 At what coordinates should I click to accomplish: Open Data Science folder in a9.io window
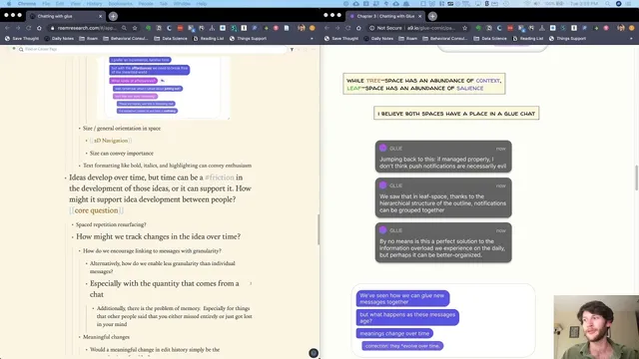tap(490, 39)
